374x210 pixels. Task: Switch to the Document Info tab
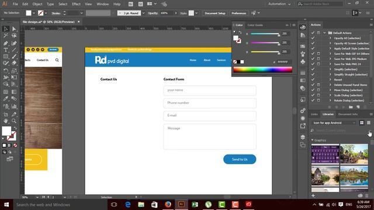coord(348,114)
